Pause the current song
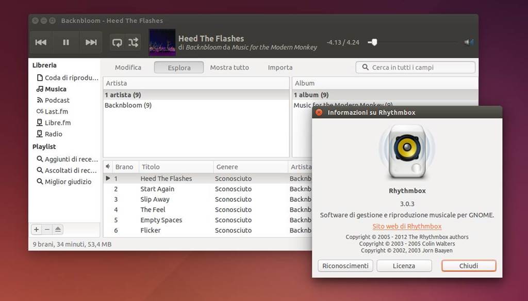 point(66,42)
